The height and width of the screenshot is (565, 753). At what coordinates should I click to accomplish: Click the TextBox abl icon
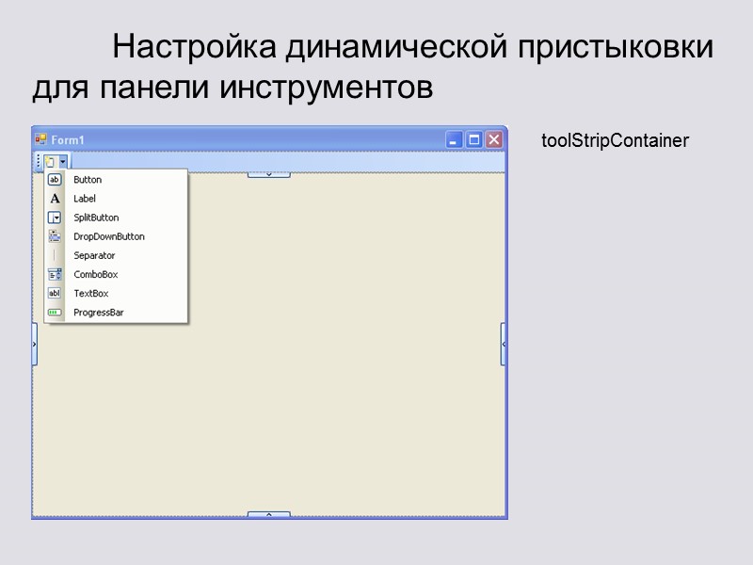(x=55, y=293)
